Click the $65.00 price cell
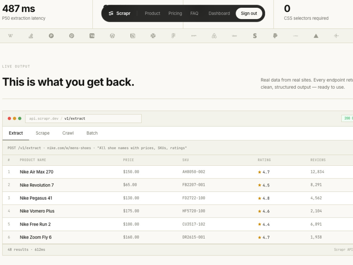Image resolution: width=353 pixels, height=265 pixels. (x=130, y=185)
